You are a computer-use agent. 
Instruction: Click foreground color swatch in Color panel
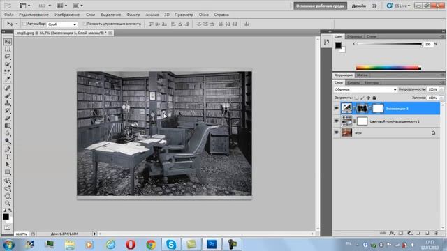coord(338,45)
